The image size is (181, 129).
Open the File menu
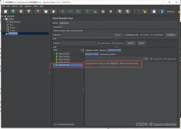click(3, 6)
